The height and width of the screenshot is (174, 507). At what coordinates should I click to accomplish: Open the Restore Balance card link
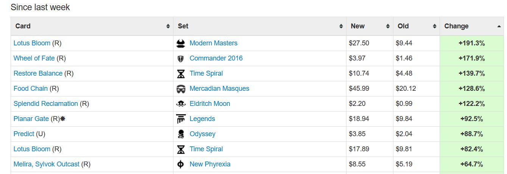click(38, 73)
